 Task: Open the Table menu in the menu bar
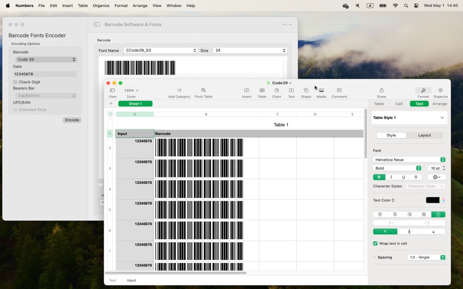point(83,6)
